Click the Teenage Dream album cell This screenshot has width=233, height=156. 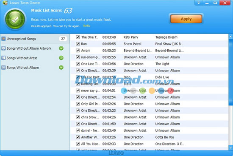pos(166,37)
